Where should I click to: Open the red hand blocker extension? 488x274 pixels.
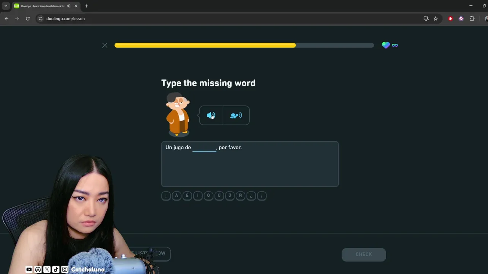pos(451,18)
